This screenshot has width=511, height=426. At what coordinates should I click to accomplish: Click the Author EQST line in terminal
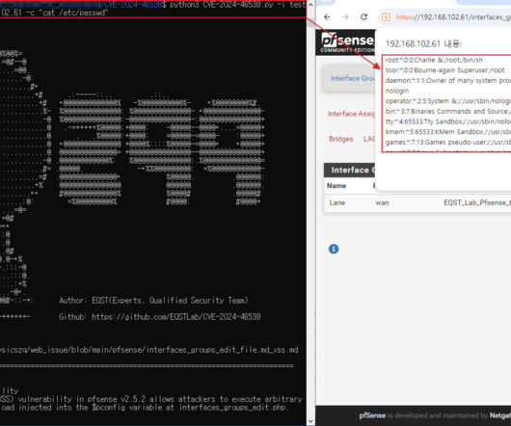click(x=153, y=301)
